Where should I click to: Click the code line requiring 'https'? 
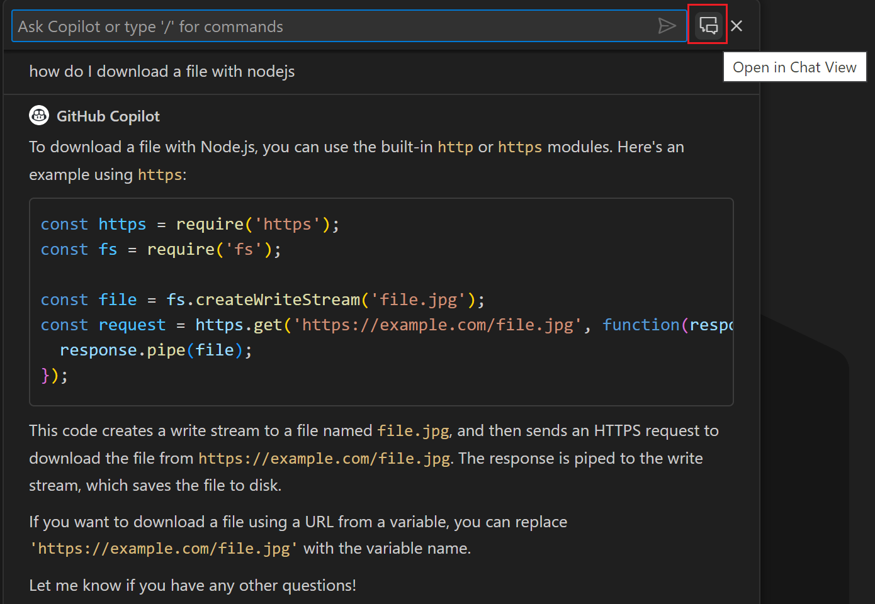pyautogui.click(x=189, y=225)
